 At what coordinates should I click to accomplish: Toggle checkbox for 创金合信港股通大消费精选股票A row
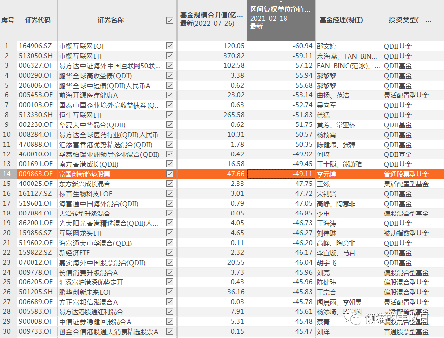170,331
